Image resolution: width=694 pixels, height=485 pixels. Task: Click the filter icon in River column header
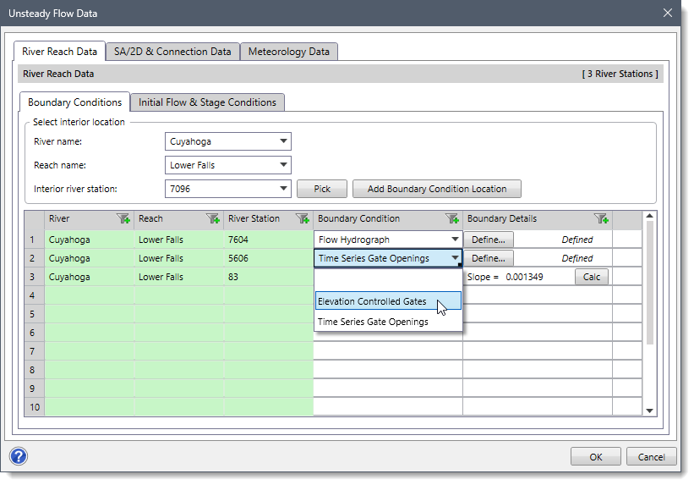point(123,219)
